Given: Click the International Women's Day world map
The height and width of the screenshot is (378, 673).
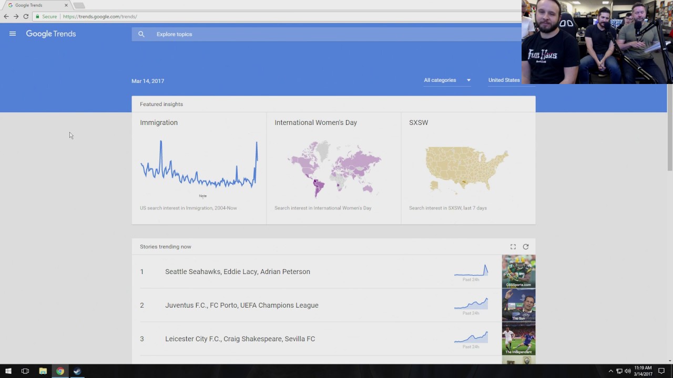Looking at the screenshot, I should [334, 168].
